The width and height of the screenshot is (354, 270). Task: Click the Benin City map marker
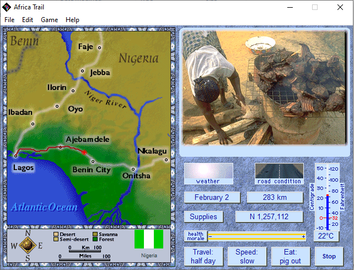pyautogui.click(x=93, y=161)
